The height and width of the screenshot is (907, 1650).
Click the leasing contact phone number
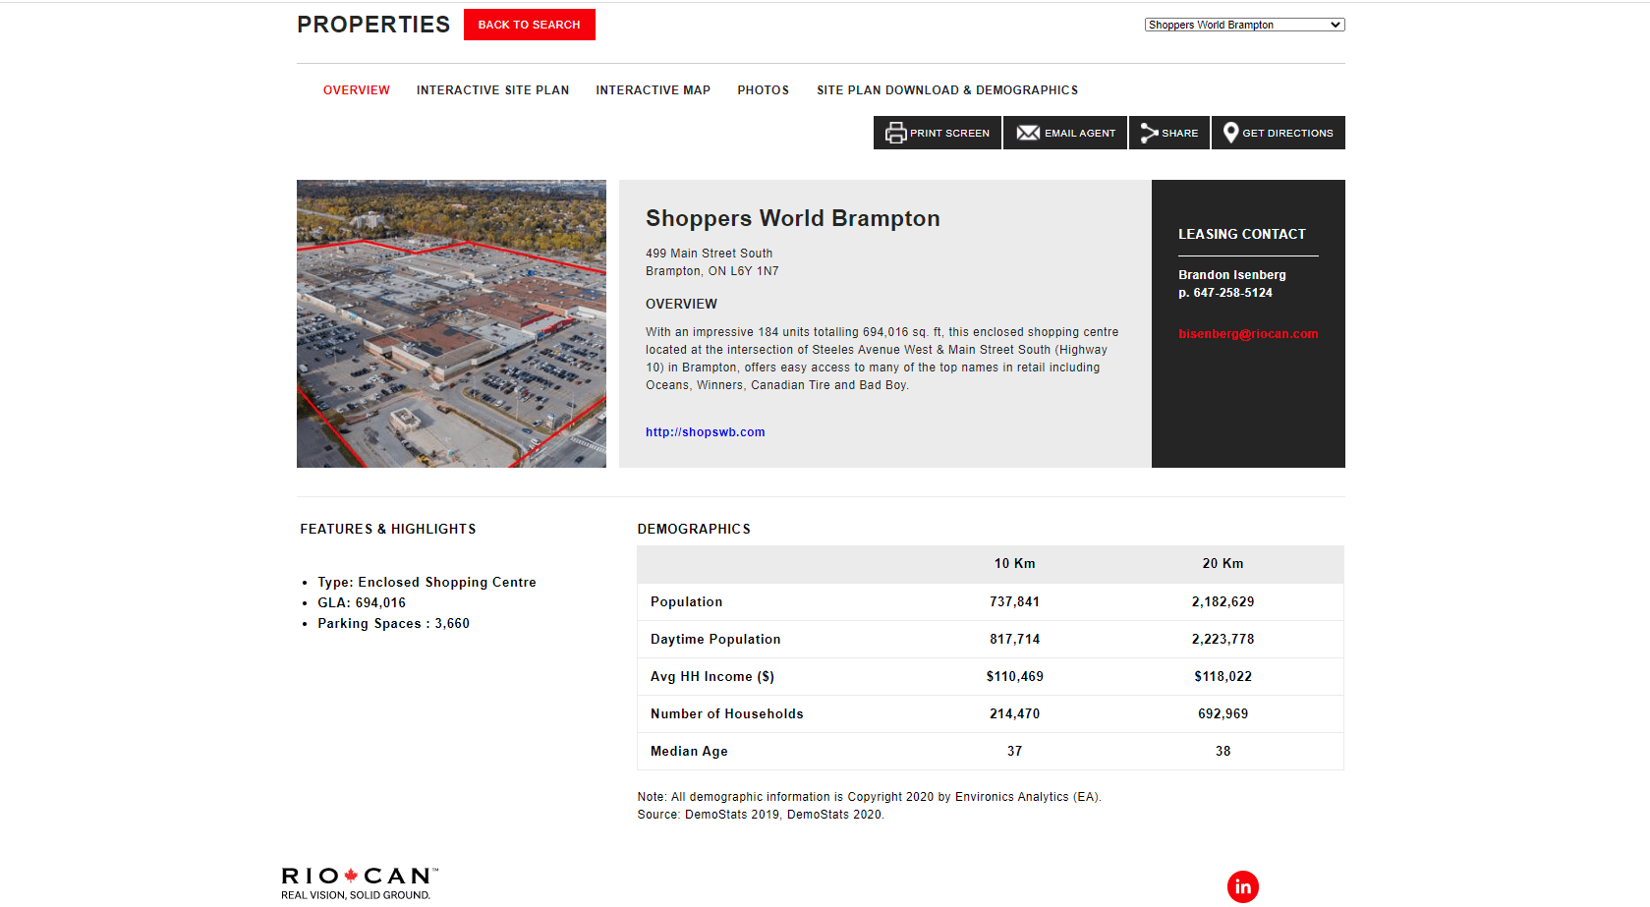click(1225, 293)
